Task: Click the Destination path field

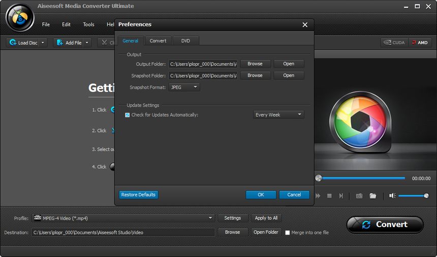Action: tap(123, 232)
